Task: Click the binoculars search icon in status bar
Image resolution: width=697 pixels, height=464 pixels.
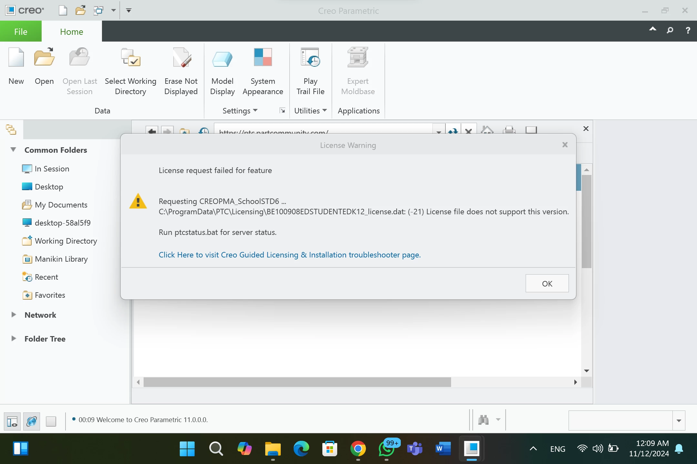Action: (483, 420)
